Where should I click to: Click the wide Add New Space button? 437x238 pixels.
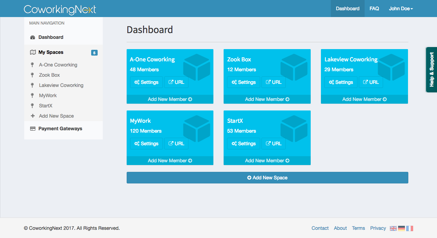tap(267, 178)
